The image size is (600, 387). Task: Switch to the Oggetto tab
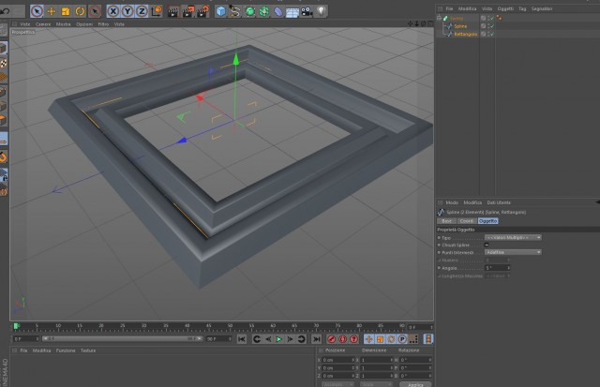(x=487, y=221)
